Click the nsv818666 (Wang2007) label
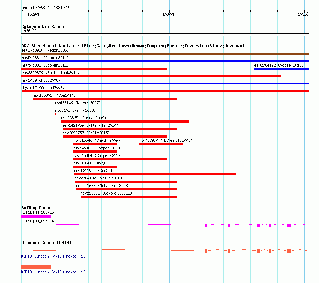The image size is (319, 283). tap(94, 163)
